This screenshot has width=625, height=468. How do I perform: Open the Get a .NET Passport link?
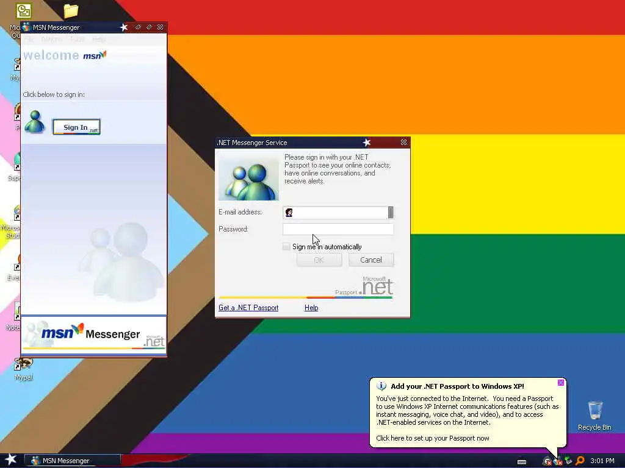(248, 308)
